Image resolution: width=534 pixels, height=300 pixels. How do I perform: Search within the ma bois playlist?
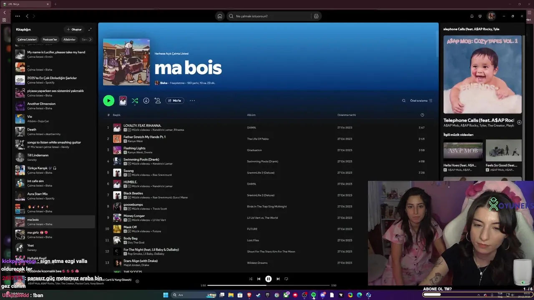(x=403, y=100)
